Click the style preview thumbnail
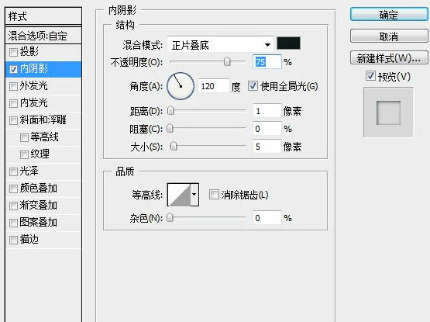Screen dimensions: 430x322 [388, 113]
